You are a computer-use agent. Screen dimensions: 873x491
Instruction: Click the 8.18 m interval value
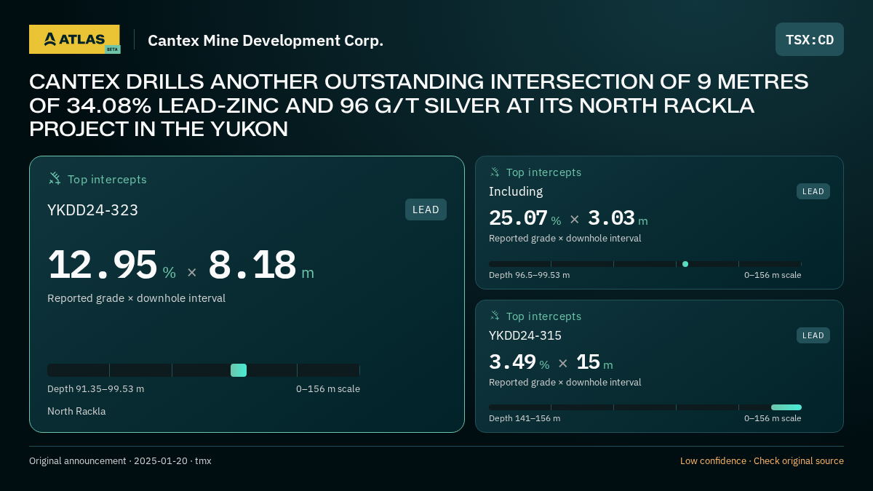261,266
